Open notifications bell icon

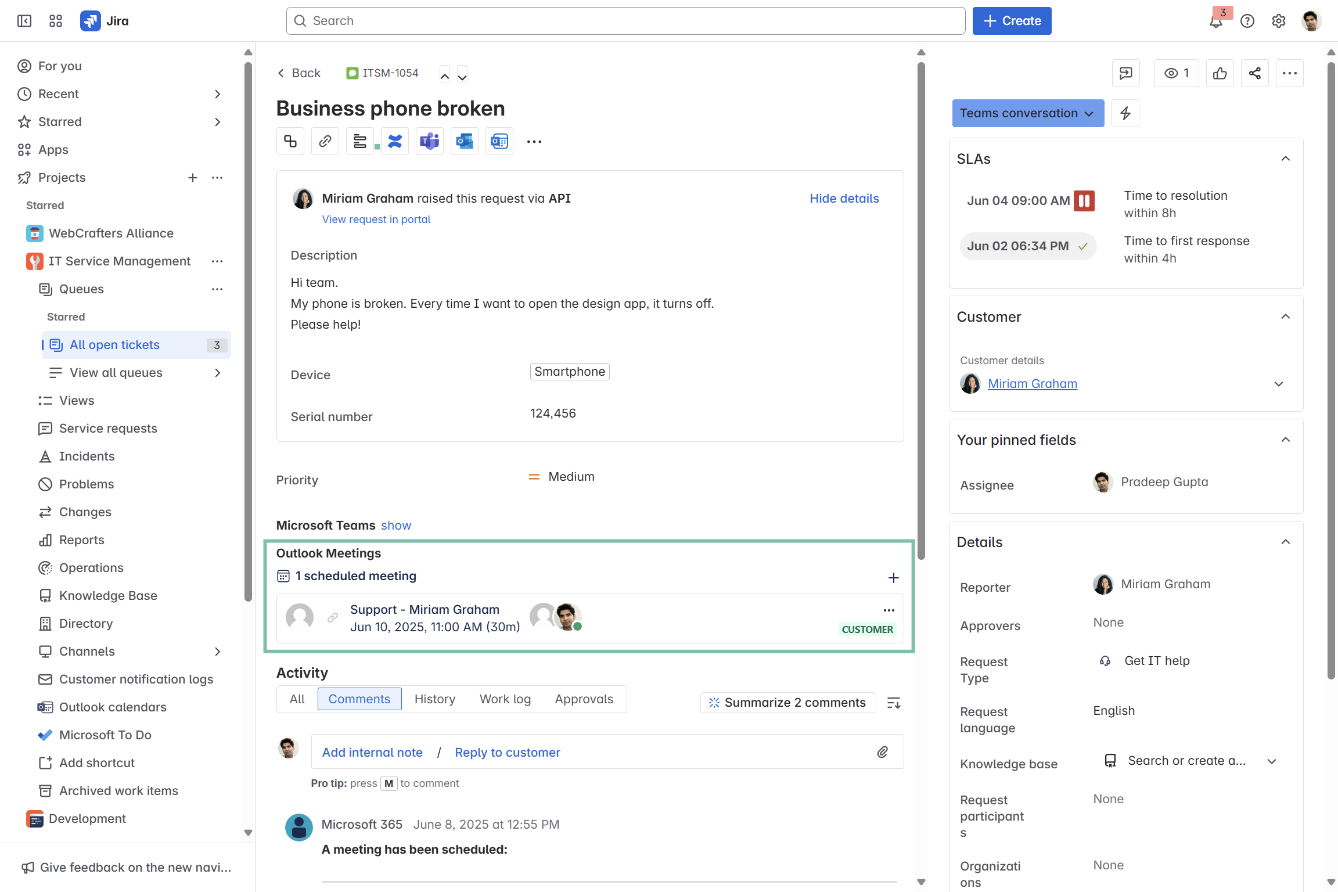(1215, 21)
